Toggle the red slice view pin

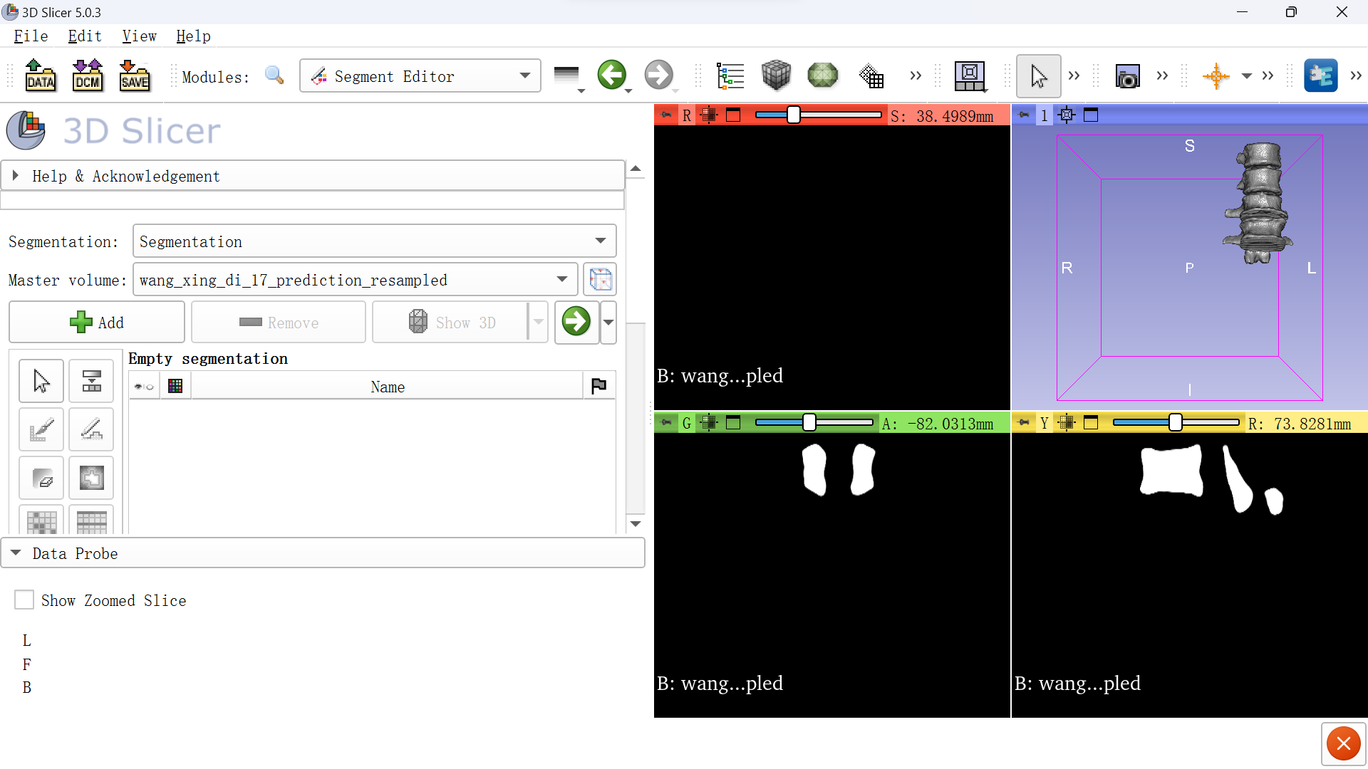coord(665,115)
